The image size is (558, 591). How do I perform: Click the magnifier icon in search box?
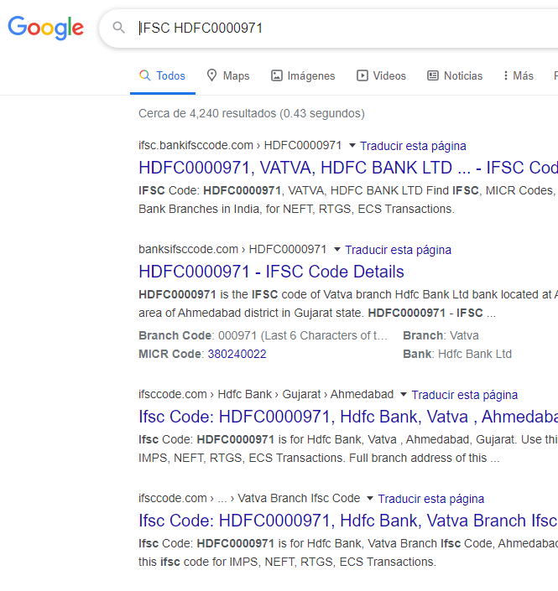(x=119, y=28)
